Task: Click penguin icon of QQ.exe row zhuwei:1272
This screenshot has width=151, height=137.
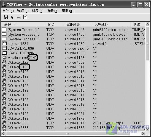Action: click(4, 118)
